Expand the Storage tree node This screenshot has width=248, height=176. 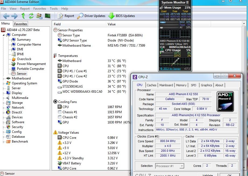tap(4, 103)
